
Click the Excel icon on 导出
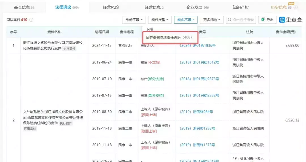click(x=263, y=20)
